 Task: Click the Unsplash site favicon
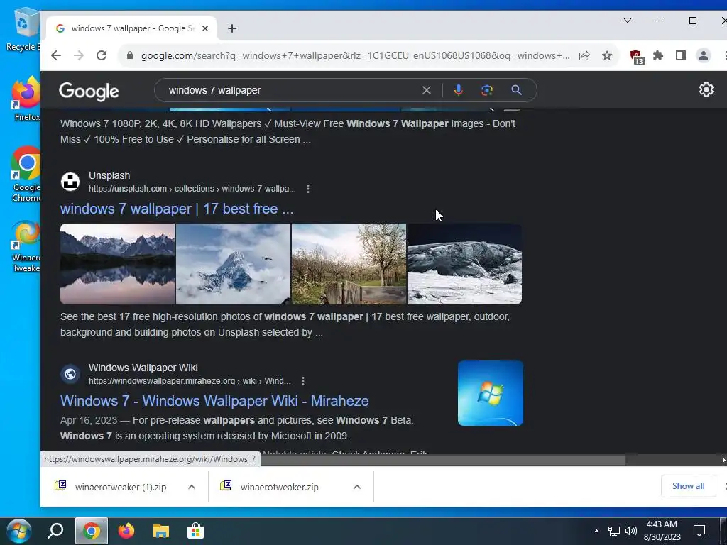(70, 182)
